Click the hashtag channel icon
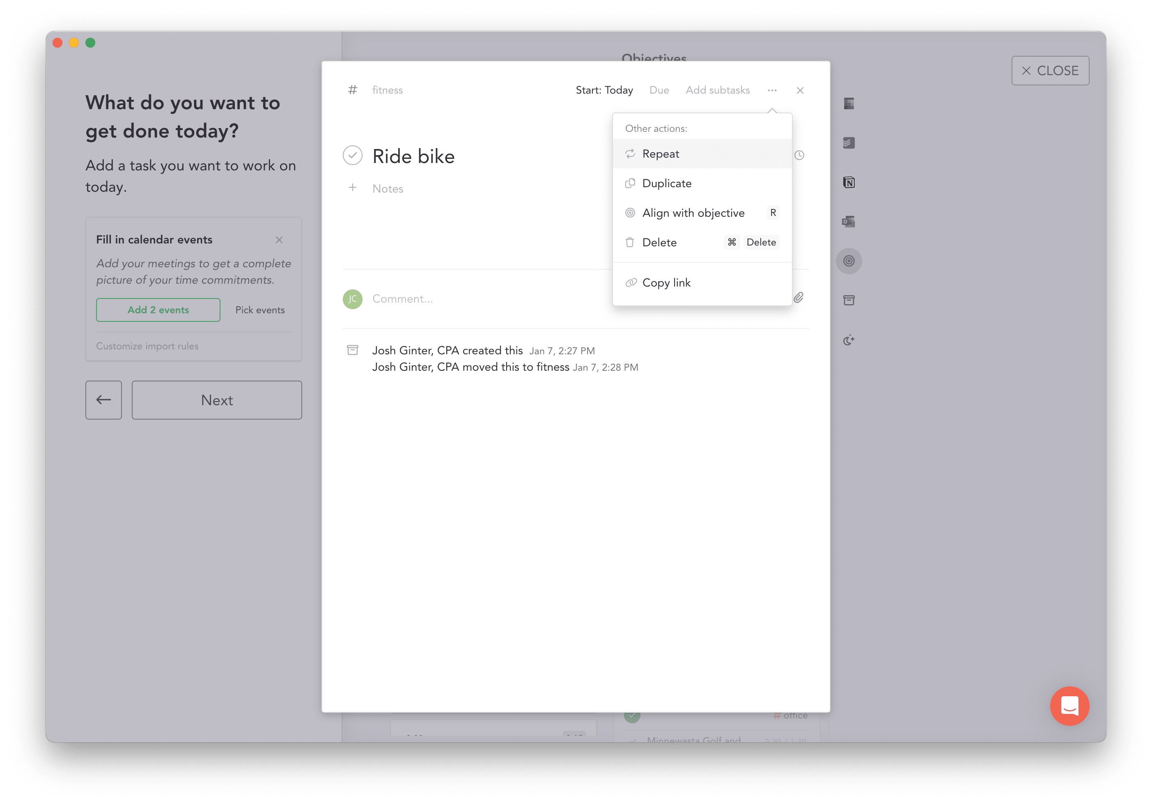This screenshot has height=803, width=1152. point(353,90)
